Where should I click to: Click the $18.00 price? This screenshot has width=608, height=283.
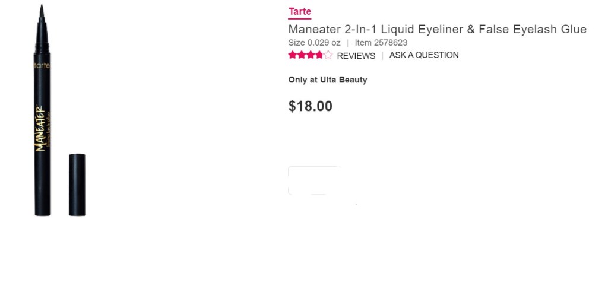point(310,106)
